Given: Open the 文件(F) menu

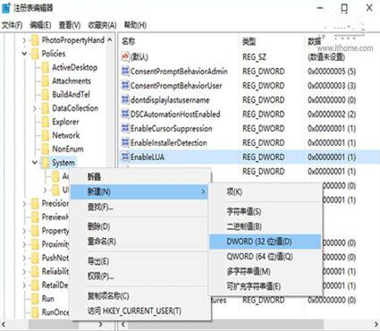Looking at the screenshot, I should [x=12, y=25].
